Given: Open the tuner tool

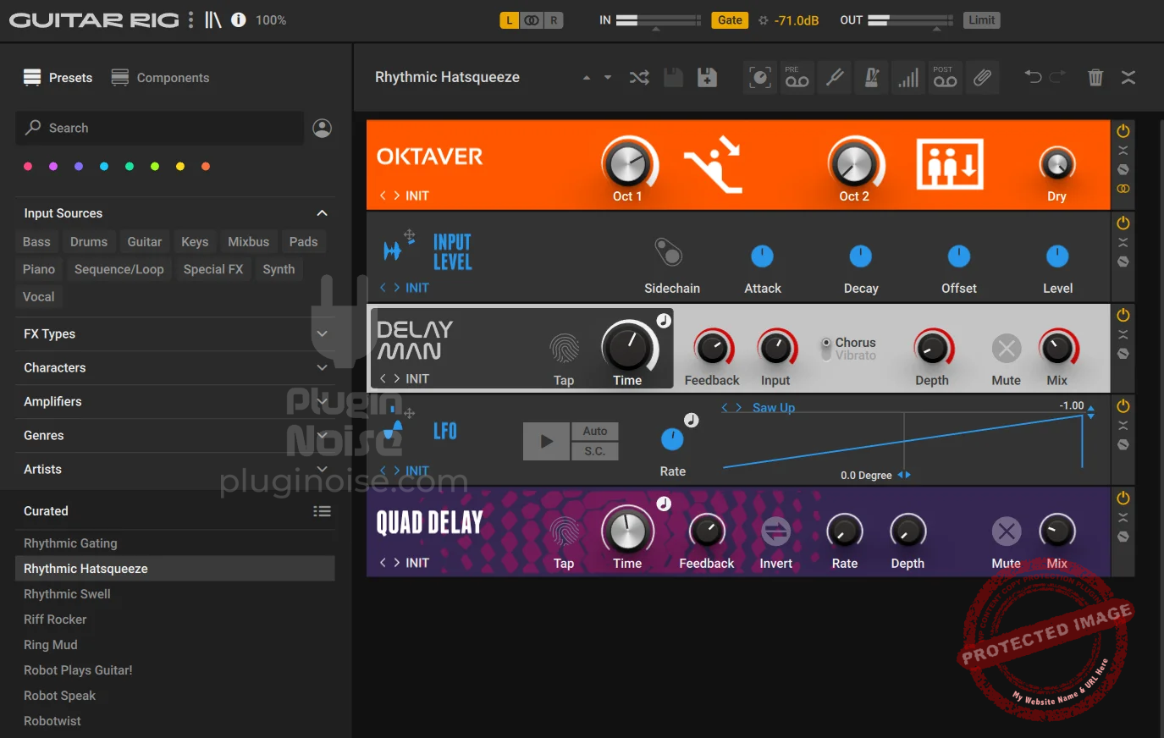Looking at the screenshot, I should 835,78.
